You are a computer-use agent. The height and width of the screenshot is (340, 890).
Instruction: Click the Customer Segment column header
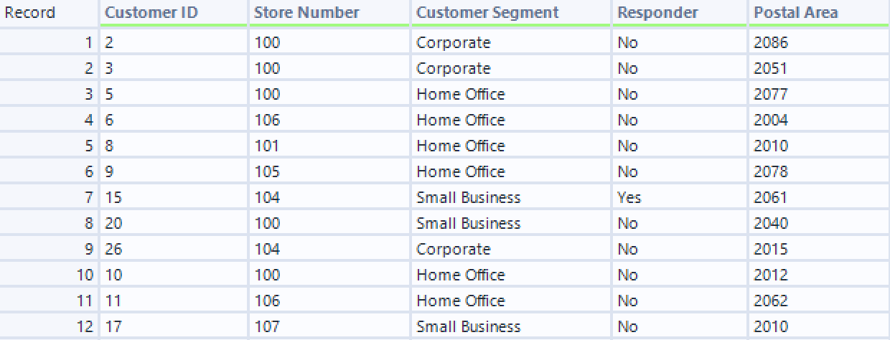click(487, 13)
